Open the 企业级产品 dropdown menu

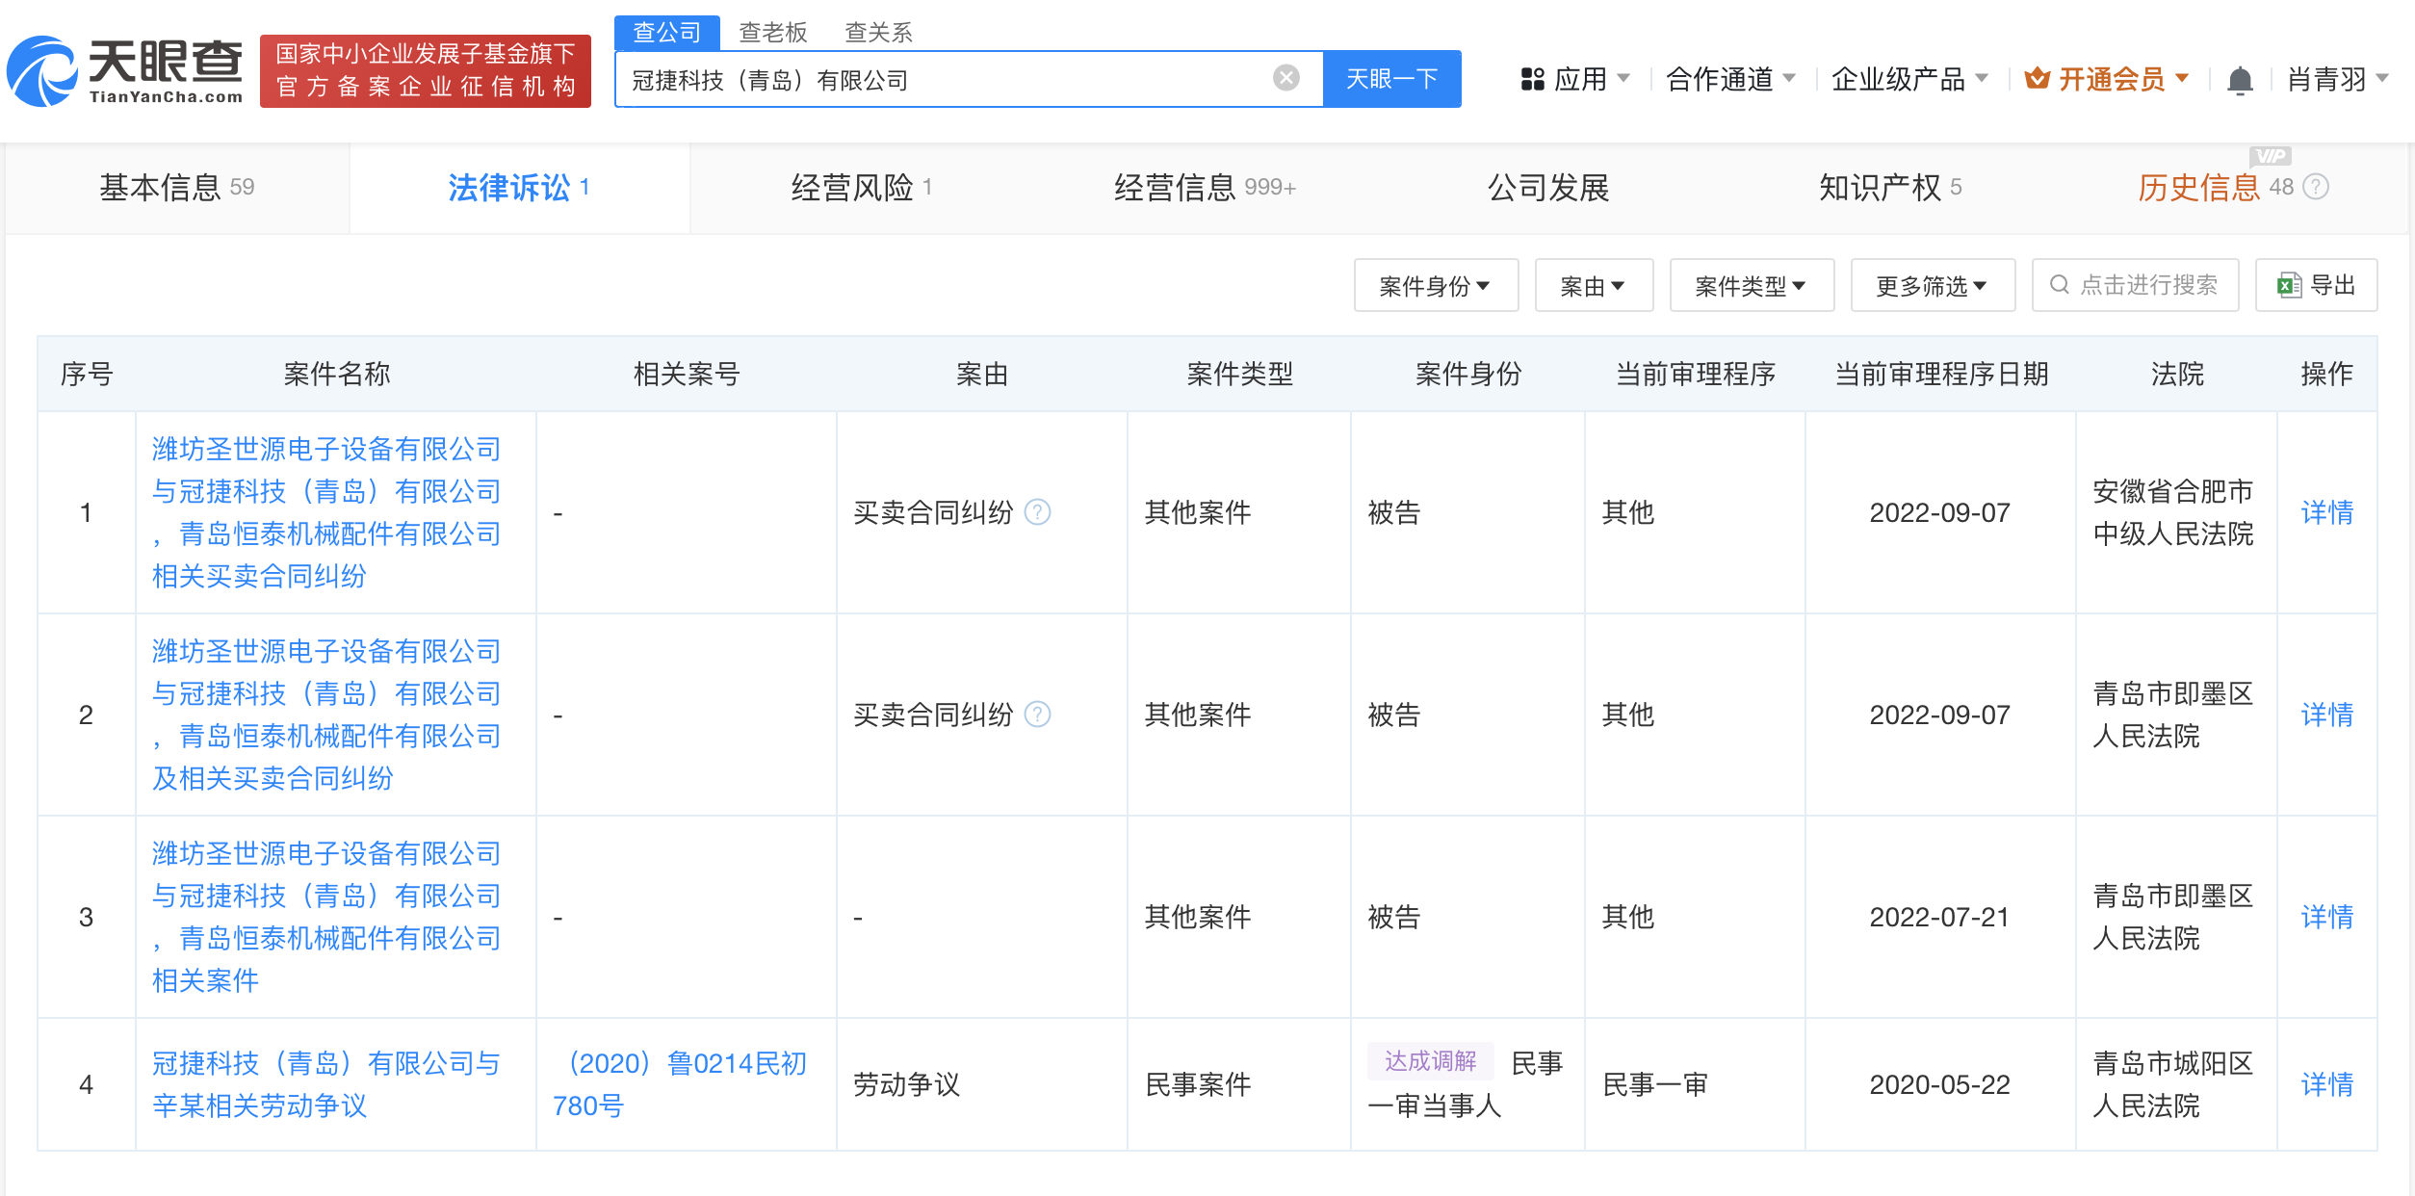(1909, 79)
